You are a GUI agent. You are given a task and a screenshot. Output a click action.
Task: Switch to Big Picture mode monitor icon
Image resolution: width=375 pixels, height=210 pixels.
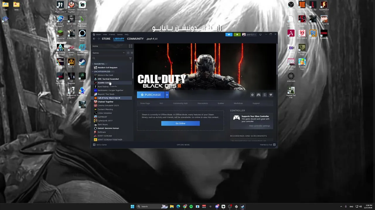[260, 34]
